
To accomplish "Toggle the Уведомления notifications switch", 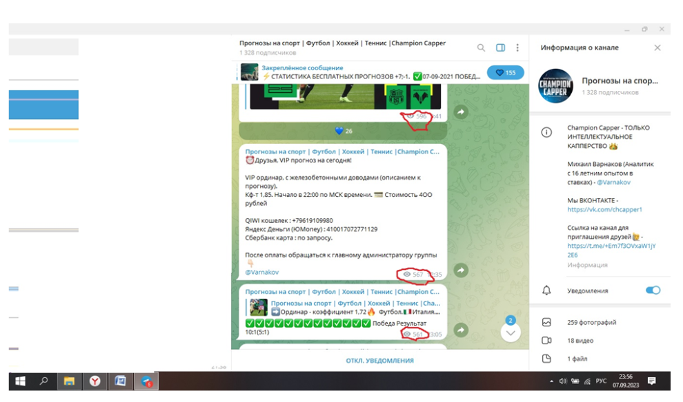I will pos(653,290).
